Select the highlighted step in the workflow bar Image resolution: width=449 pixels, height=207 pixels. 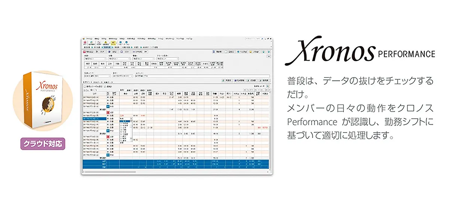(107, 47)
